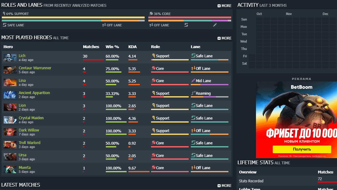Screen dimensions: 337x190
Task: Open the Lion hero link
Action: pos(22,105)
